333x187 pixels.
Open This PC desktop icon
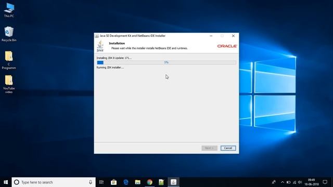(9, 10)
